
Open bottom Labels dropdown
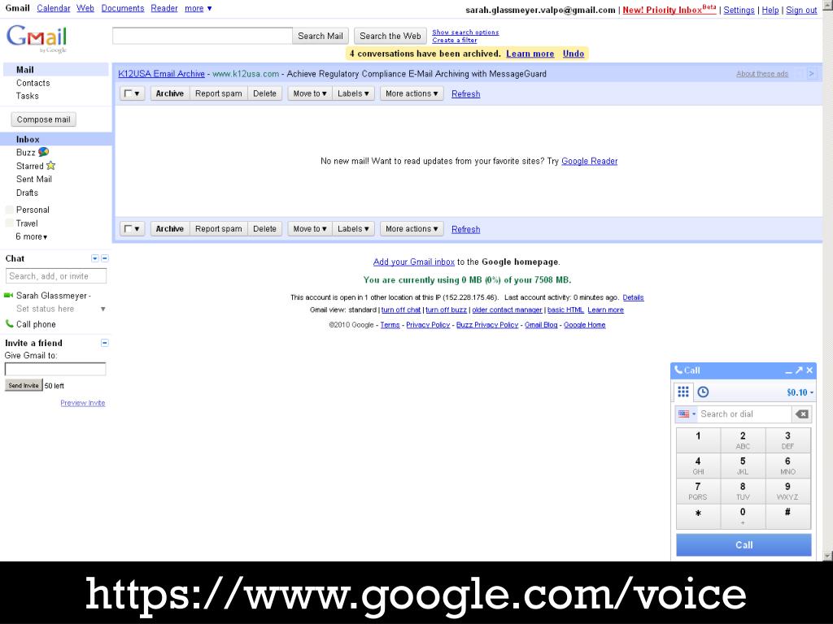coord(353,228)
